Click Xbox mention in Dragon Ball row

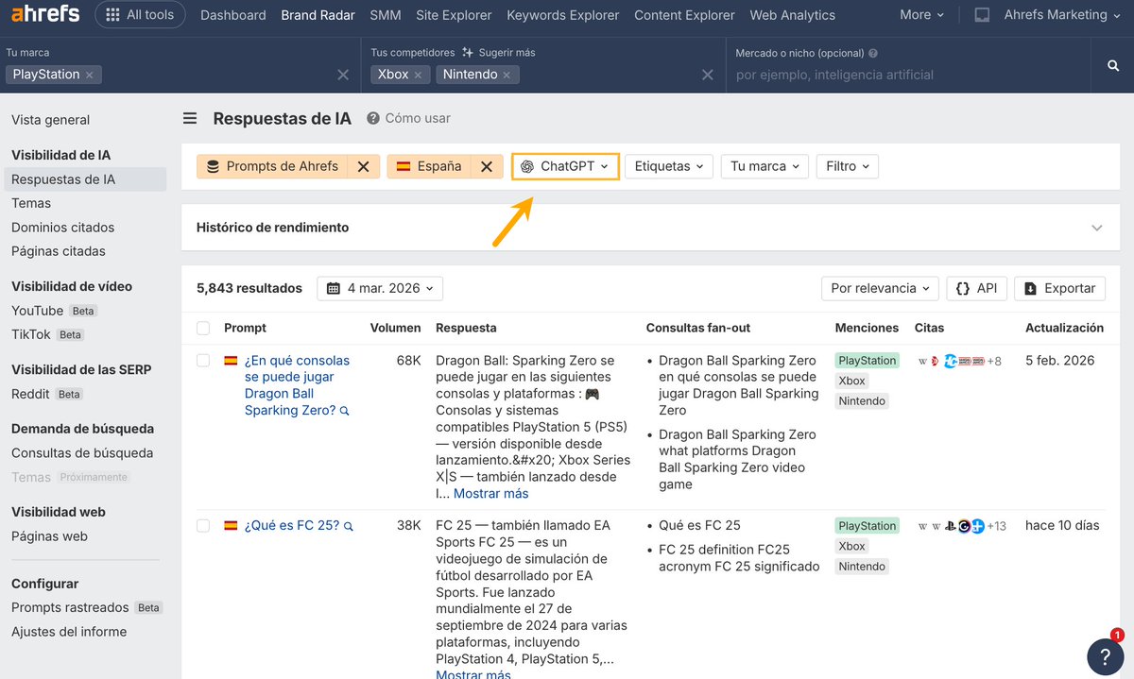point(851,381)
